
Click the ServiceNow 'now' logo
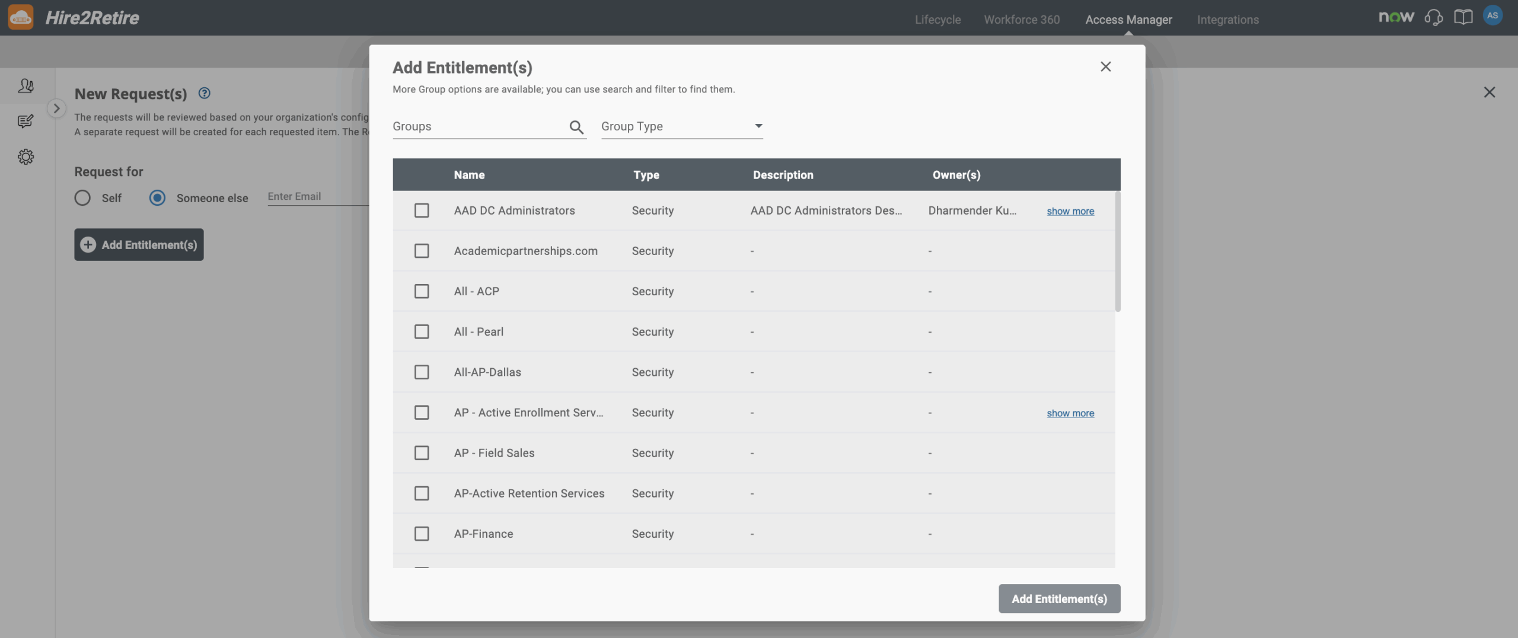click(x=1396, y=17)
